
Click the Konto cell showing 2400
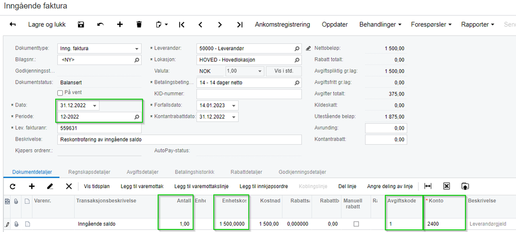click(x=446, y=224)
